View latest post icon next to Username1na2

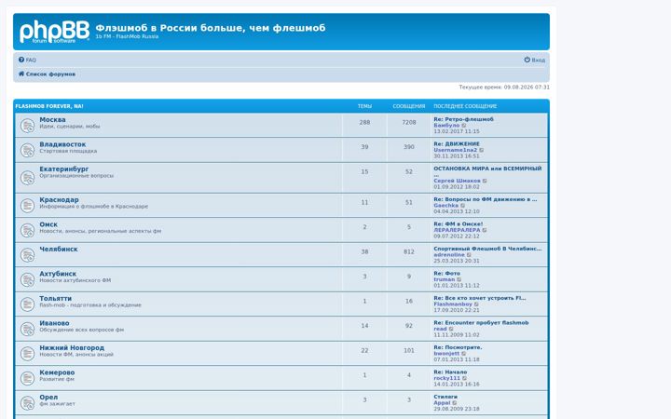tap(482, 151)
